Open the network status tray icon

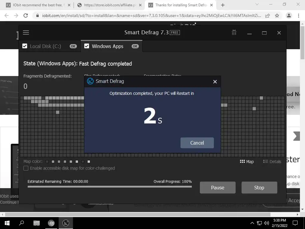(x=259, y=223)
